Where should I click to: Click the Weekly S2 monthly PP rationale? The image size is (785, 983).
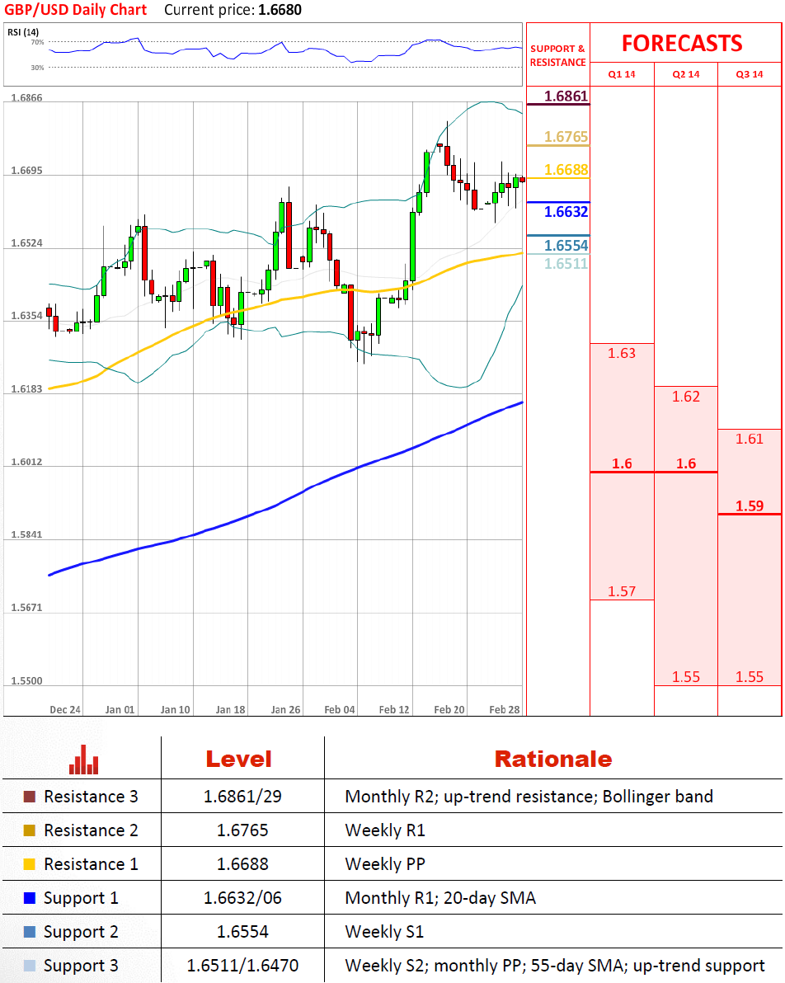point(555,966)
